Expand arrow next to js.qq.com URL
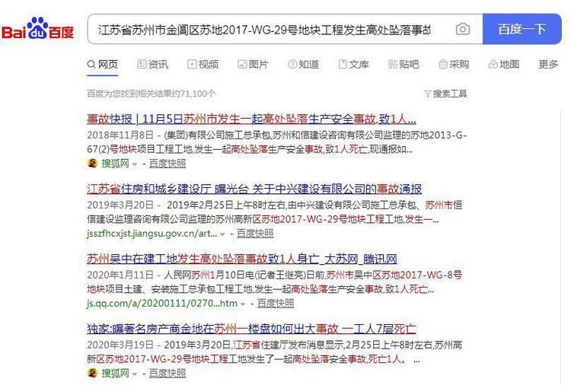The width and height of the screenshot is (571, 385). pos(243,304)
